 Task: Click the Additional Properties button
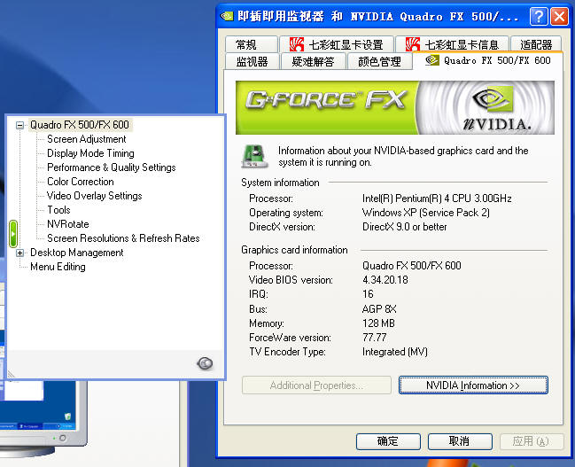click(316, 385)
